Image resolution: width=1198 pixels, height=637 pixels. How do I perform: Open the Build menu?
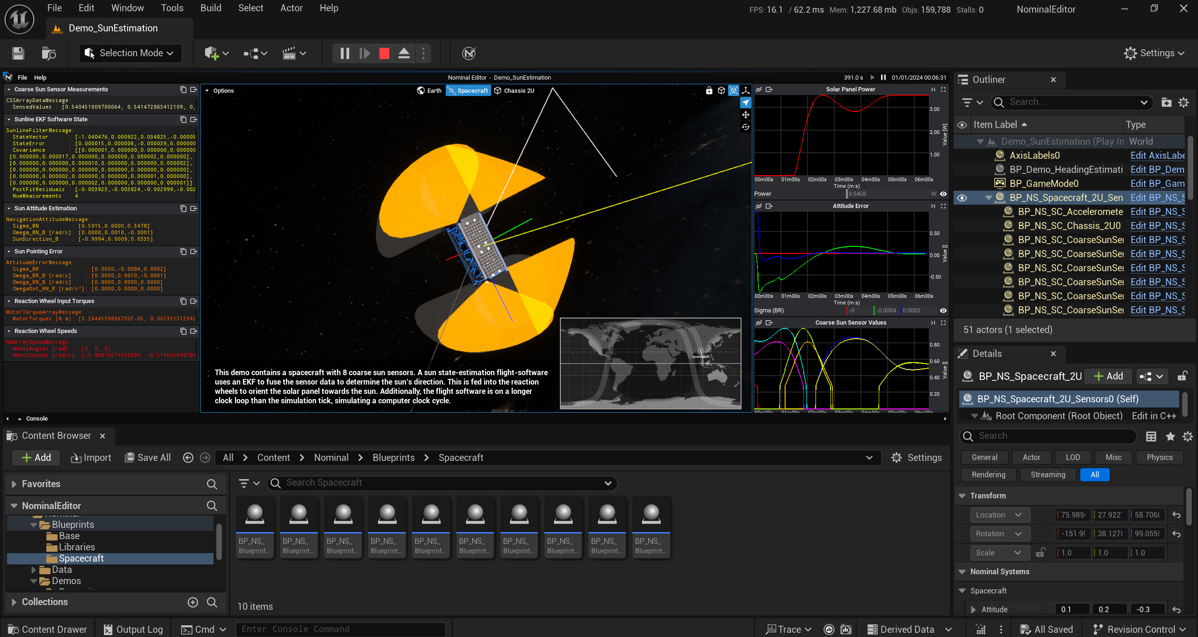point(211,8)
